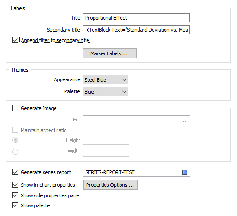
Task: Open Properties Options dialog
Action: tap(110, 185)
